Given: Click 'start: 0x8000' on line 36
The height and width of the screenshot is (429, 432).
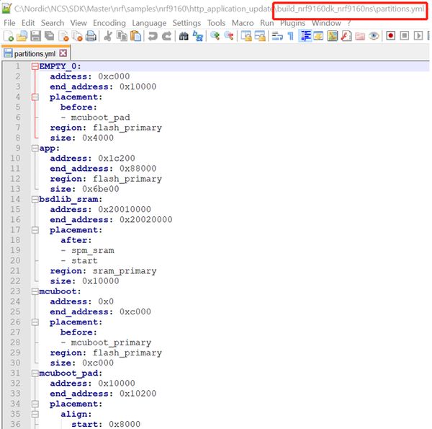Looking at the screenshot, I should pos(106,424).
